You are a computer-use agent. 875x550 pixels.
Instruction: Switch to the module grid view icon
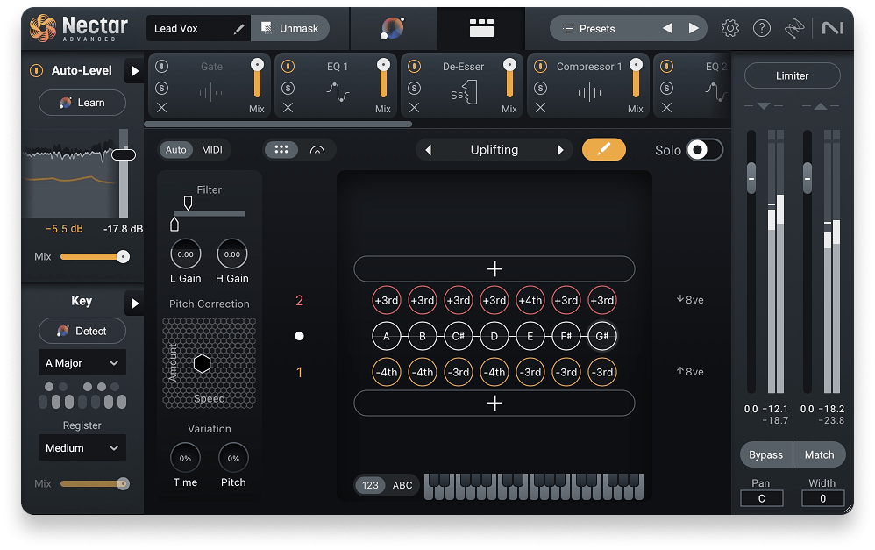(481, 29)
